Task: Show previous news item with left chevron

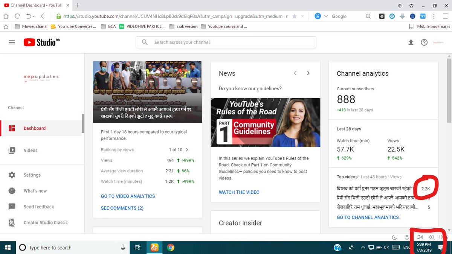Action: (295, 73)
